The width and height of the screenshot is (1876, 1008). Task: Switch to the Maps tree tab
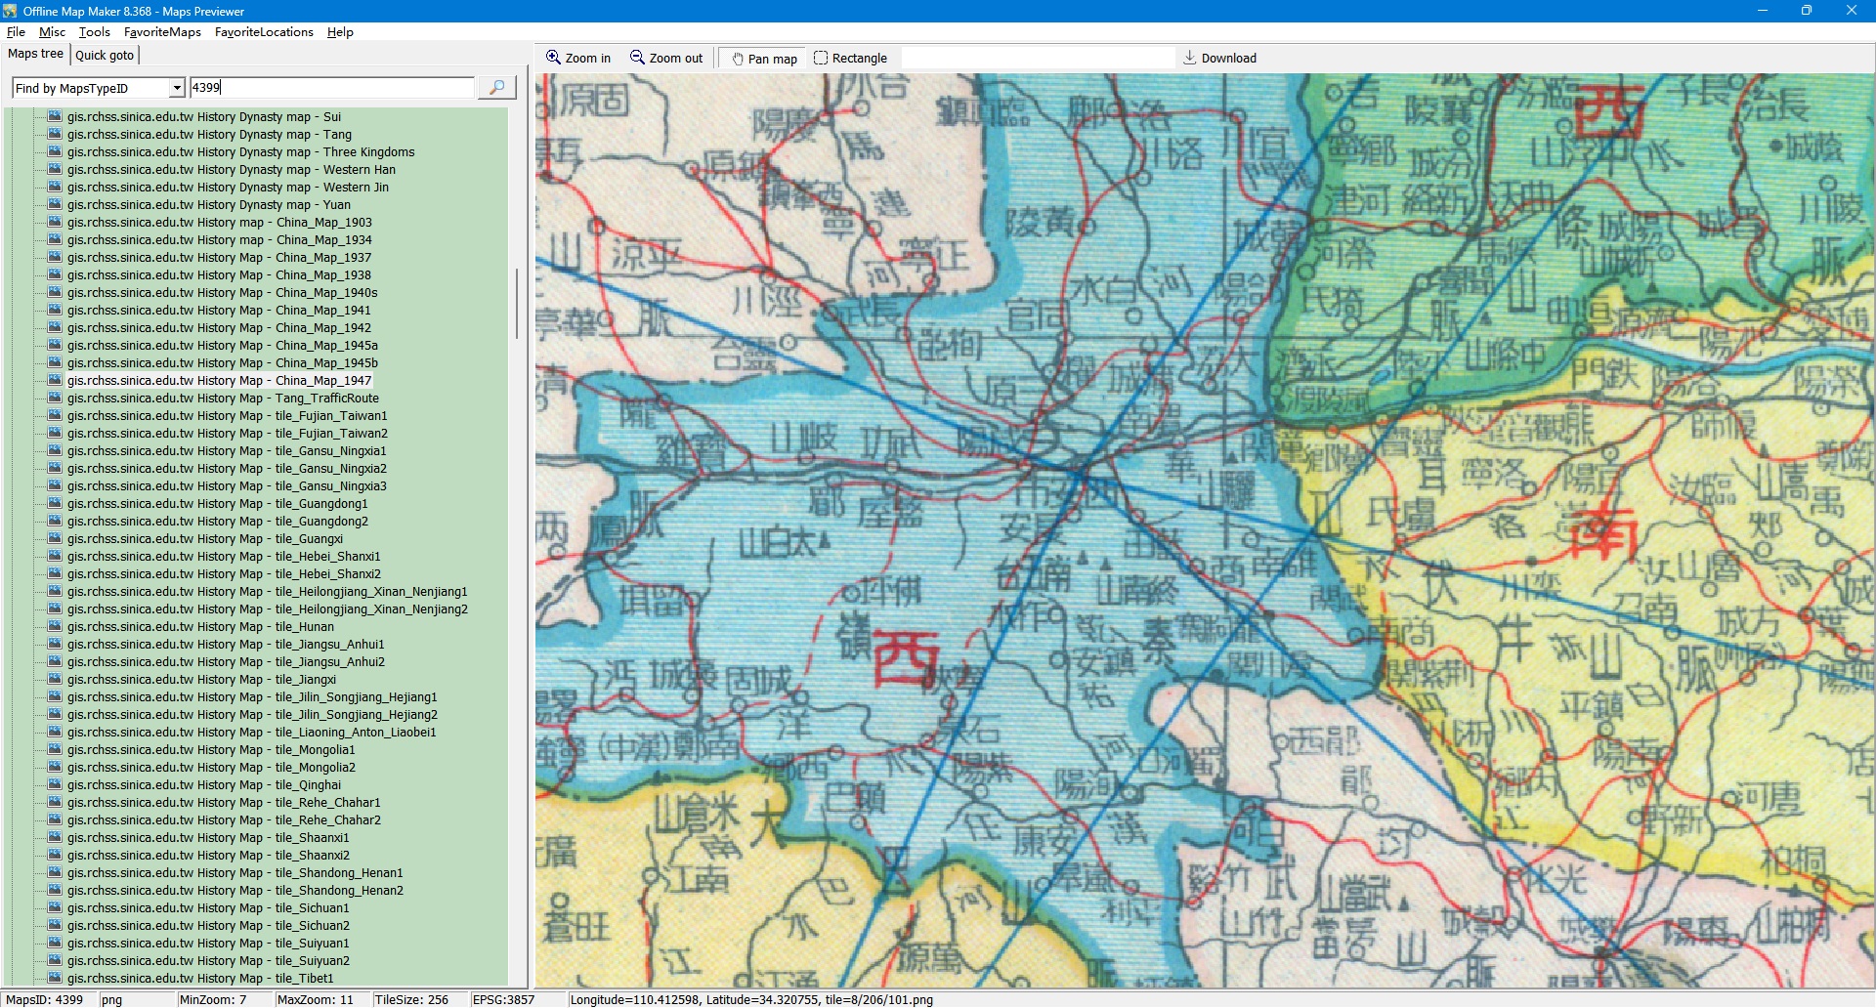pos(35,55)
